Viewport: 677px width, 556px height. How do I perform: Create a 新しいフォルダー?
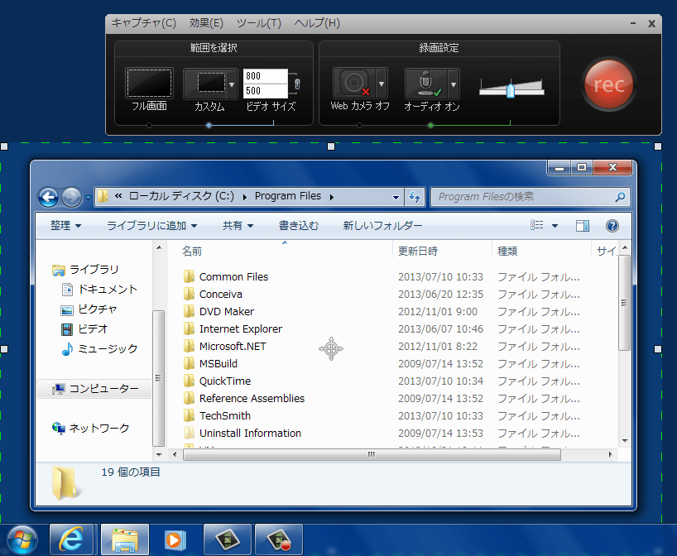[x=382, y=225]
